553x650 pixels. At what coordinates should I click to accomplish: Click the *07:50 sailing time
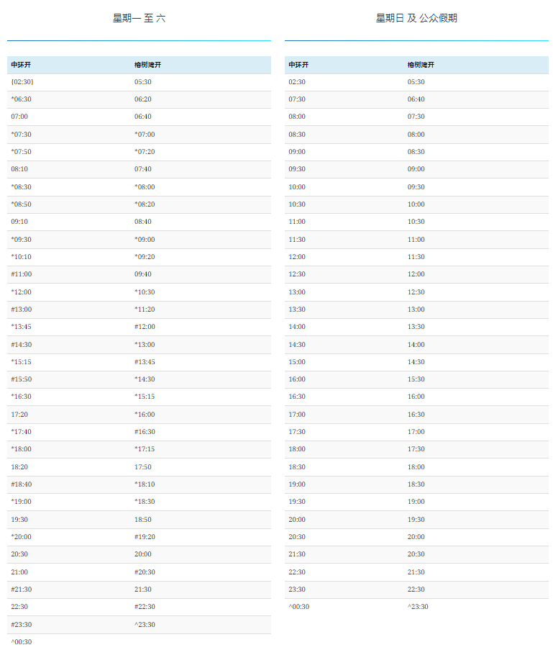(22, 152)
